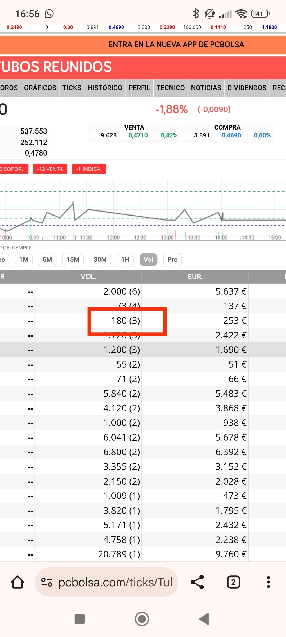
Task: Tap the site settings icon in address bar
Action: pos(47,582)
